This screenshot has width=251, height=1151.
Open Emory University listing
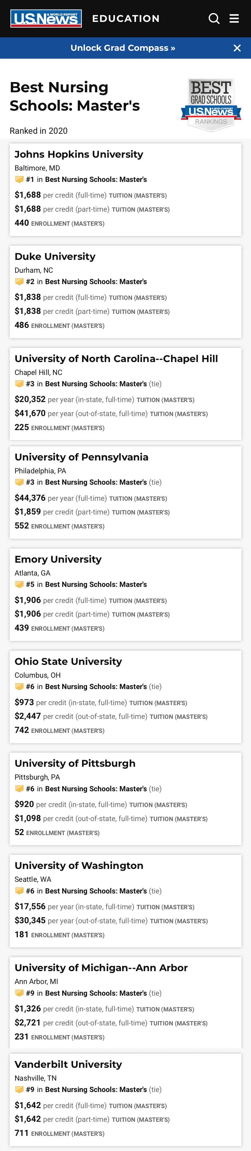58,559
